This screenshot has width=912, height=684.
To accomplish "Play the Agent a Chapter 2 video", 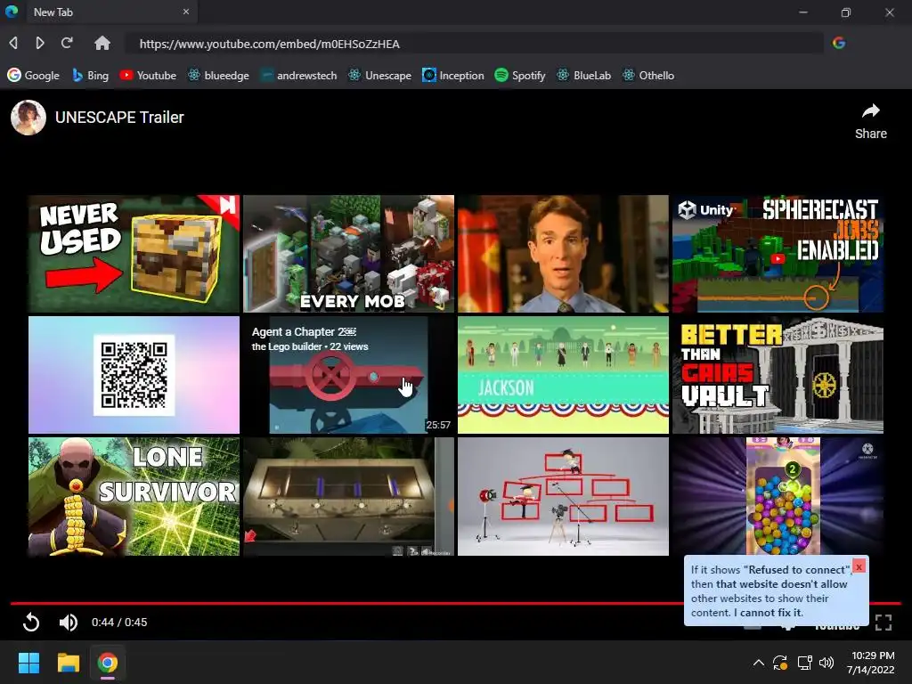I will click(x=348, y=375).
